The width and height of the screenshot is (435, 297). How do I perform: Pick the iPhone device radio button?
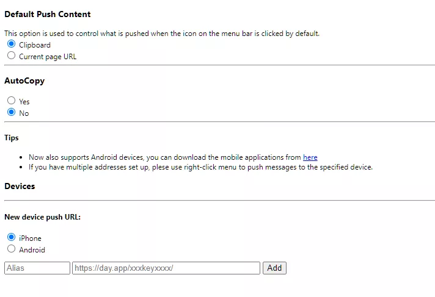tap(11, 237)
